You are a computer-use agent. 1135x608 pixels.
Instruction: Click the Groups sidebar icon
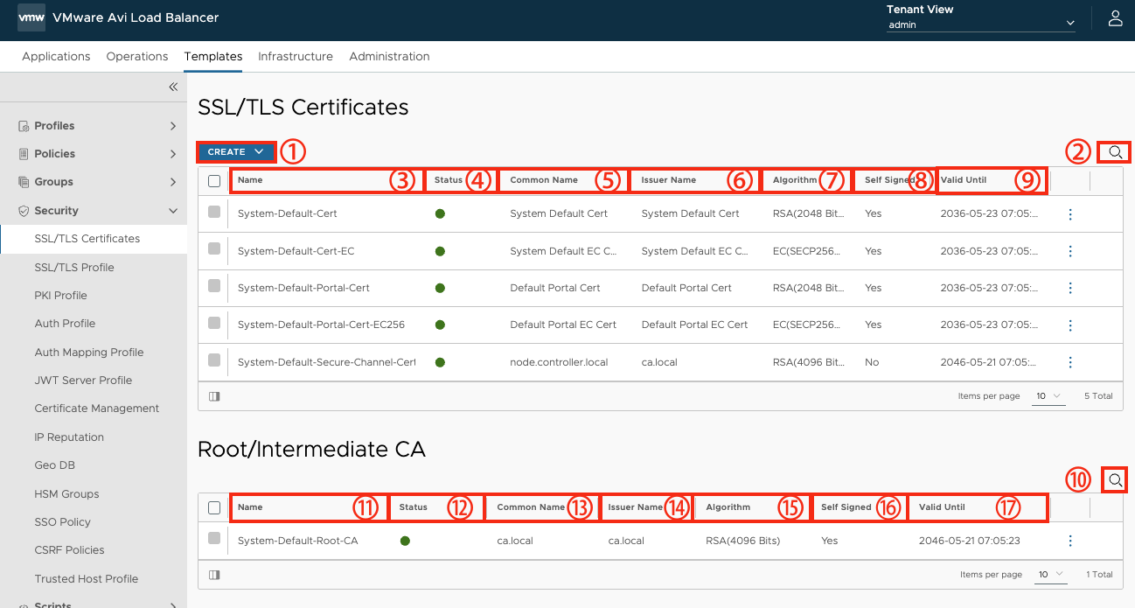(x=24, y=182)
